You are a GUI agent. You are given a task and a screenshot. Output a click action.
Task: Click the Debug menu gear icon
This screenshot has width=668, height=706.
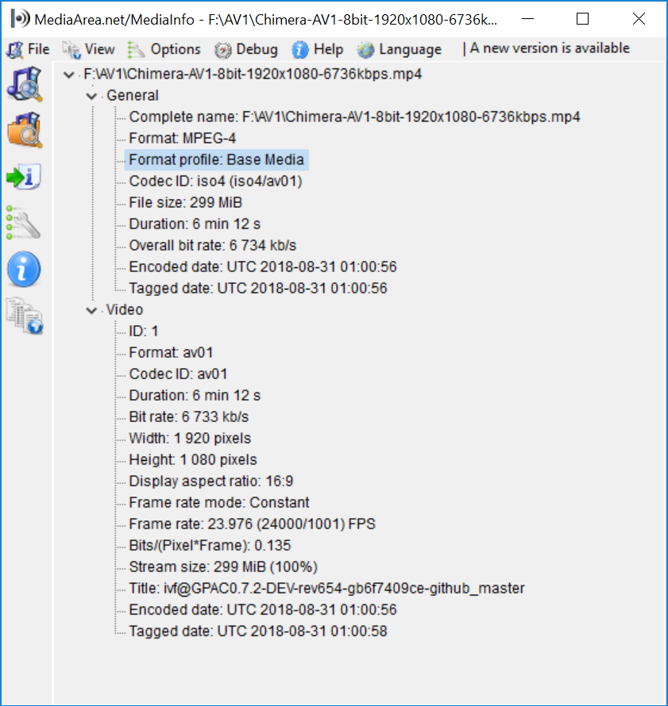coord(222,49)
